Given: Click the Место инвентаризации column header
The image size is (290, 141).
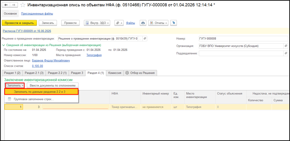Looking at the screenshot, I should [200, 97].
